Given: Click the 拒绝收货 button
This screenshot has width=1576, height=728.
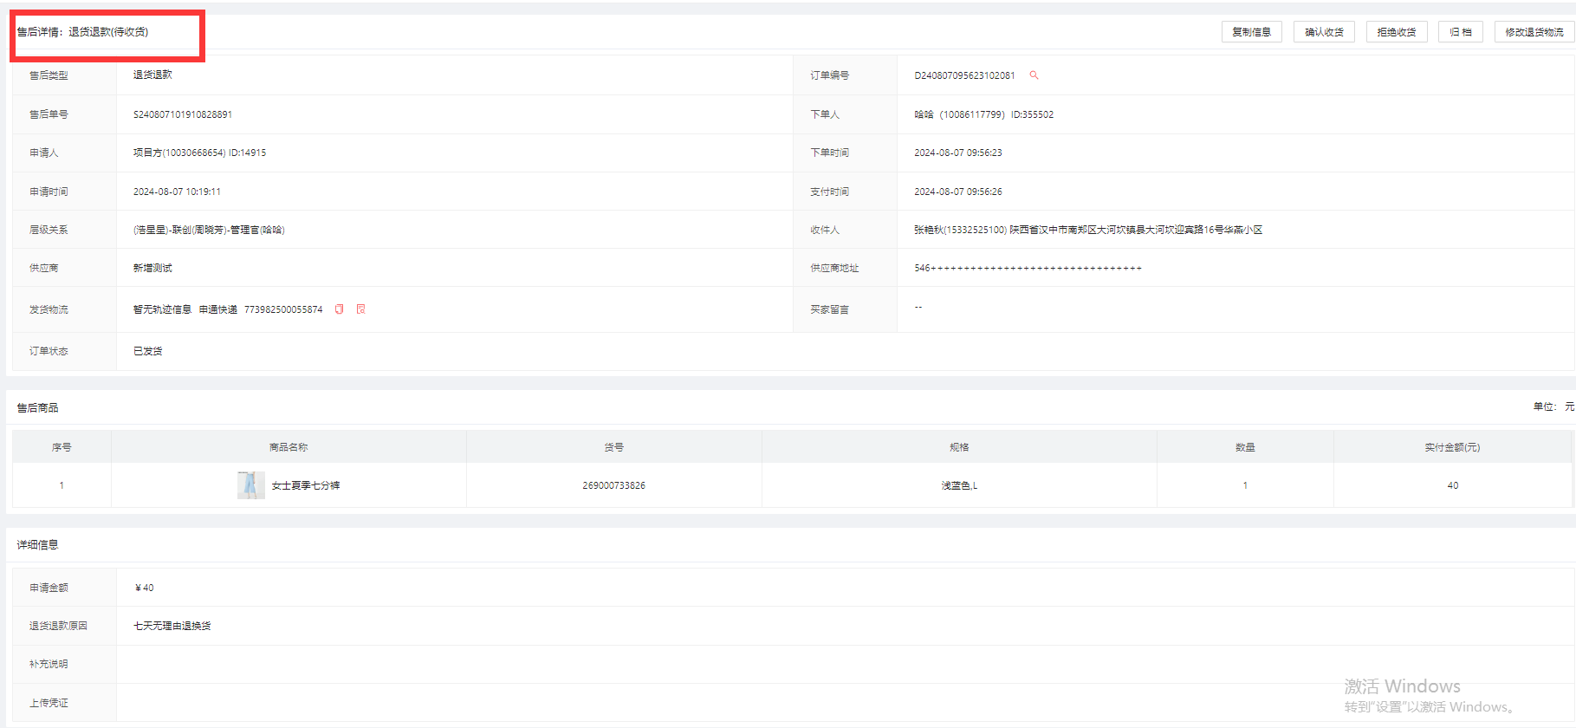Looking at the screenshot, I should click(x=1396, y=32).
